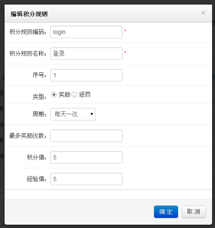Click the 最多奖励次数 field label

coord(28,136)
